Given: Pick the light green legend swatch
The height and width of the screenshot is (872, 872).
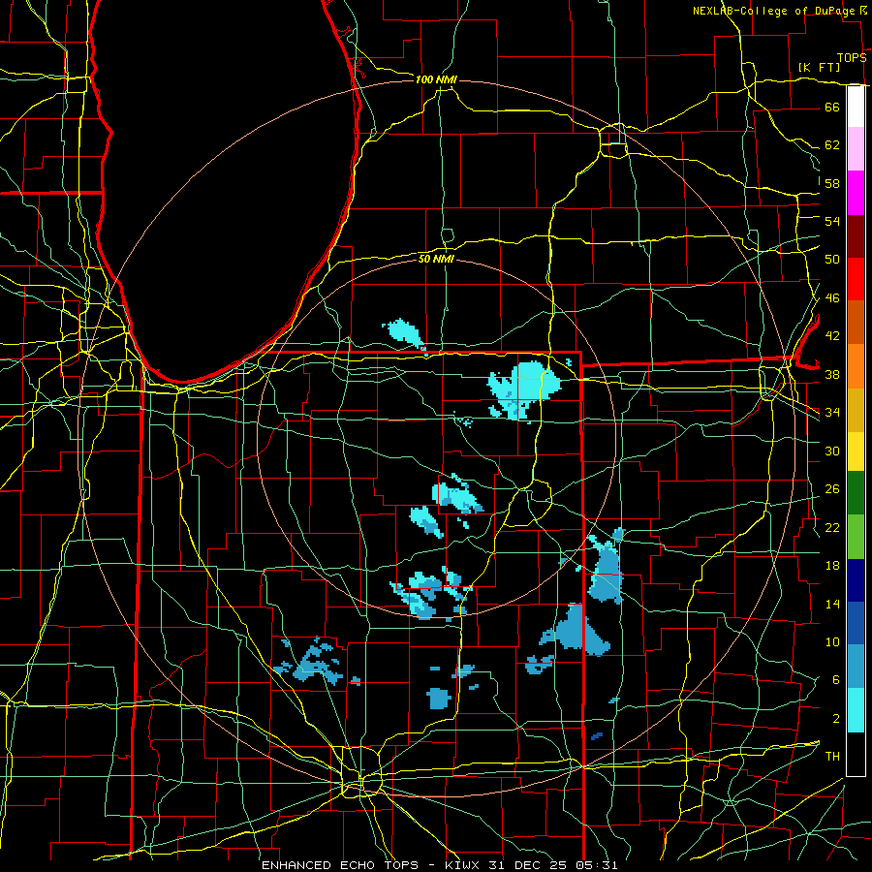Looking at the screenshot, I should [856, 537].
